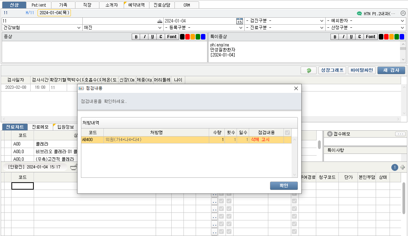408x236 pixels.
Task: Collapse the patient header with the circled chevron
Action: click(x=403, y=14)
